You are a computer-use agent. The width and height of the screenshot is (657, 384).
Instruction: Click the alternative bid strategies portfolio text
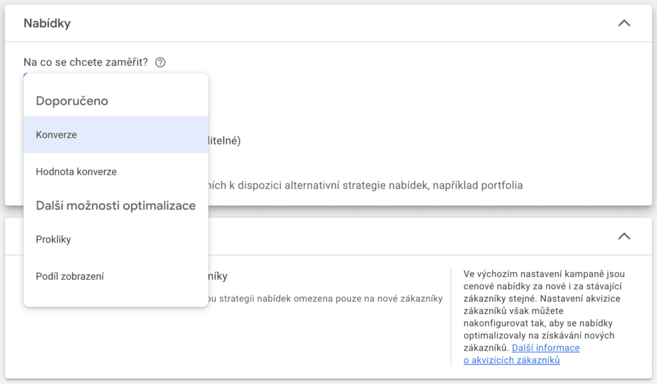(x=366, y=186)
